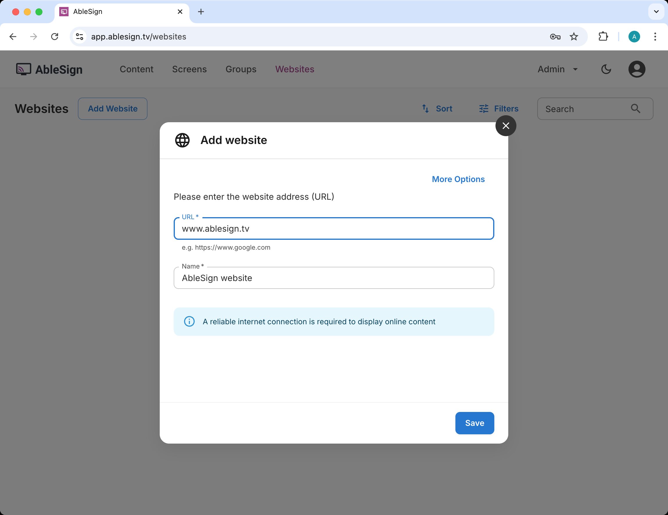Click the search magnifier icon
Image resolution: width=668 pixels, height=515 pixels.
pos(635,109)
